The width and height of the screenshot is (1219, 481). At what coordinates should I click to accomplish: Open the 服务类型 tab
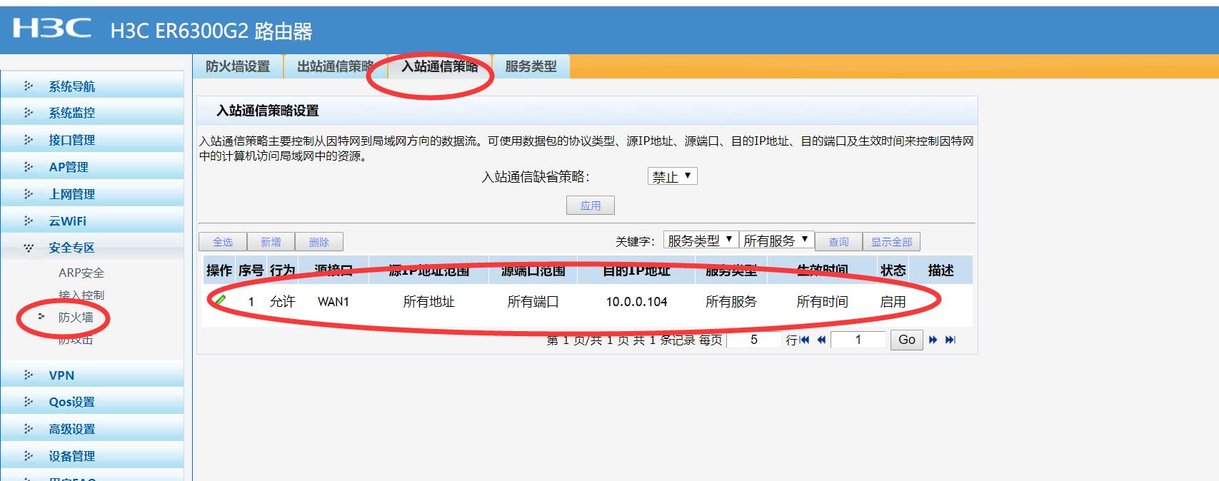pos(531,66)
